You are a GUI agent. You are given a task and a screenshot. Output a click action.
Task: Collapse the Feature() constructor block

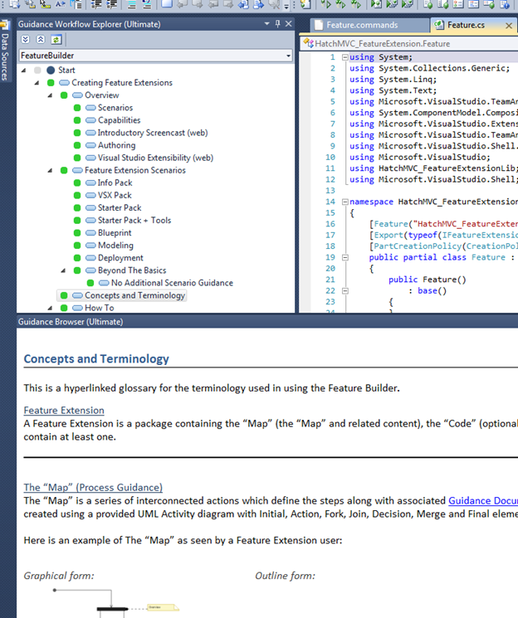[345, 291]
